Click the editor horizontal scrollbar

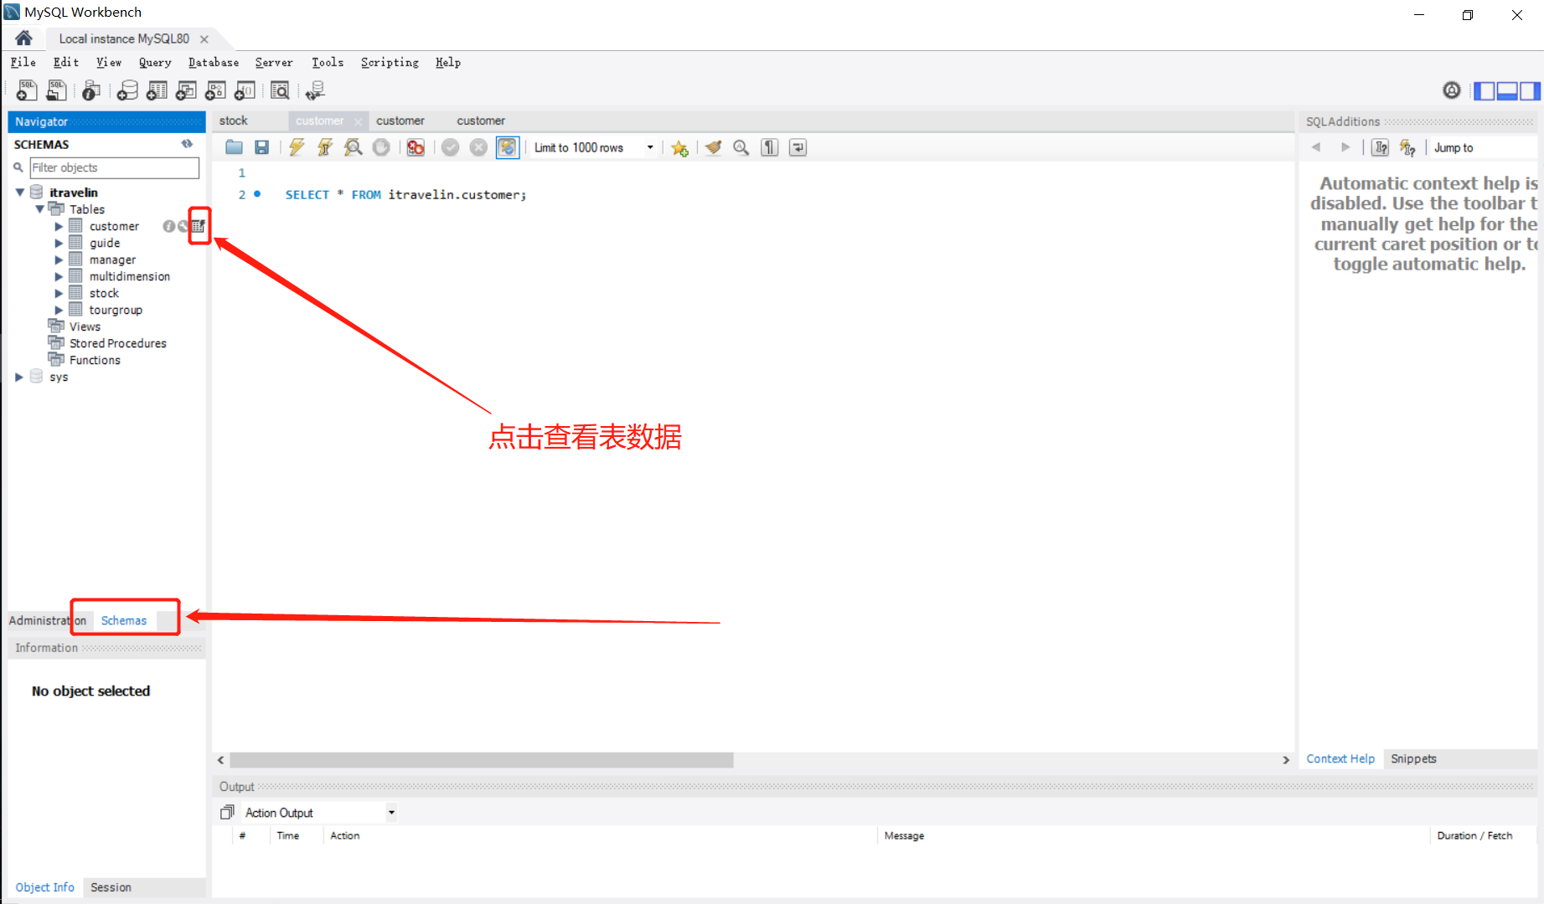point(482,759)
